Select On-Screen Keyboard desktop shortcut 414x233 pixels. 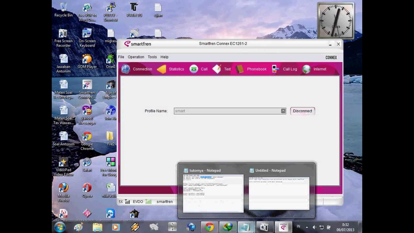(x=87, y=38)
